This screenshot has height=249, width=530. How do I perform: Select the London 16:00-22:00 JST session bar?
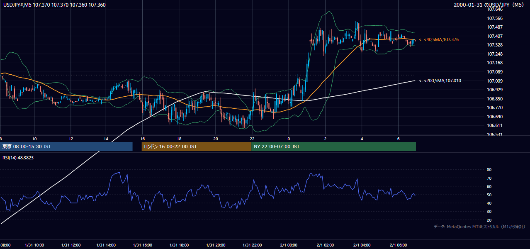point(196,146)
